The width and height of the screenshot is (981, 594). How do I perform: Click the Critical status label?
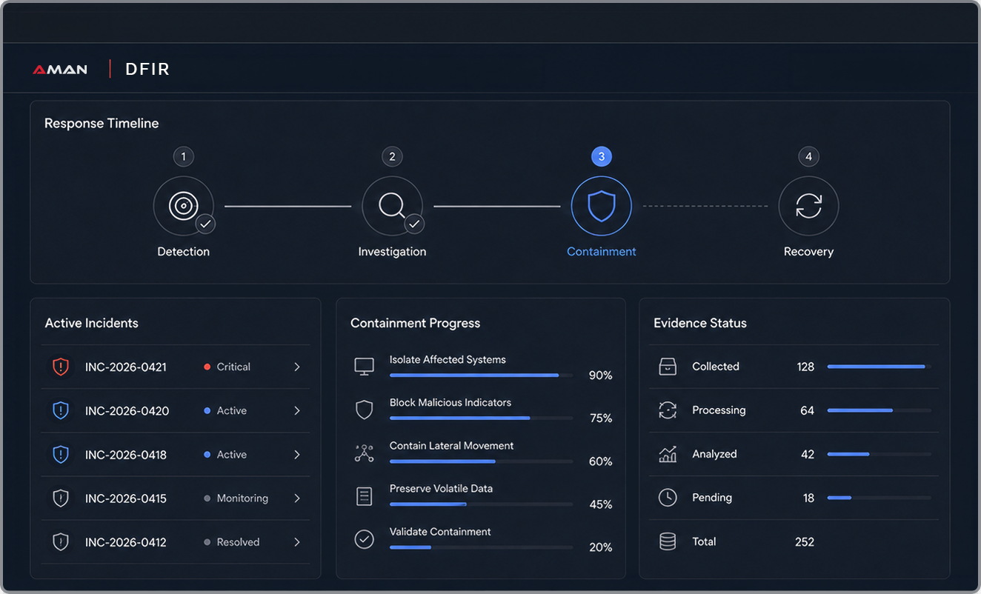pos(233,367)
